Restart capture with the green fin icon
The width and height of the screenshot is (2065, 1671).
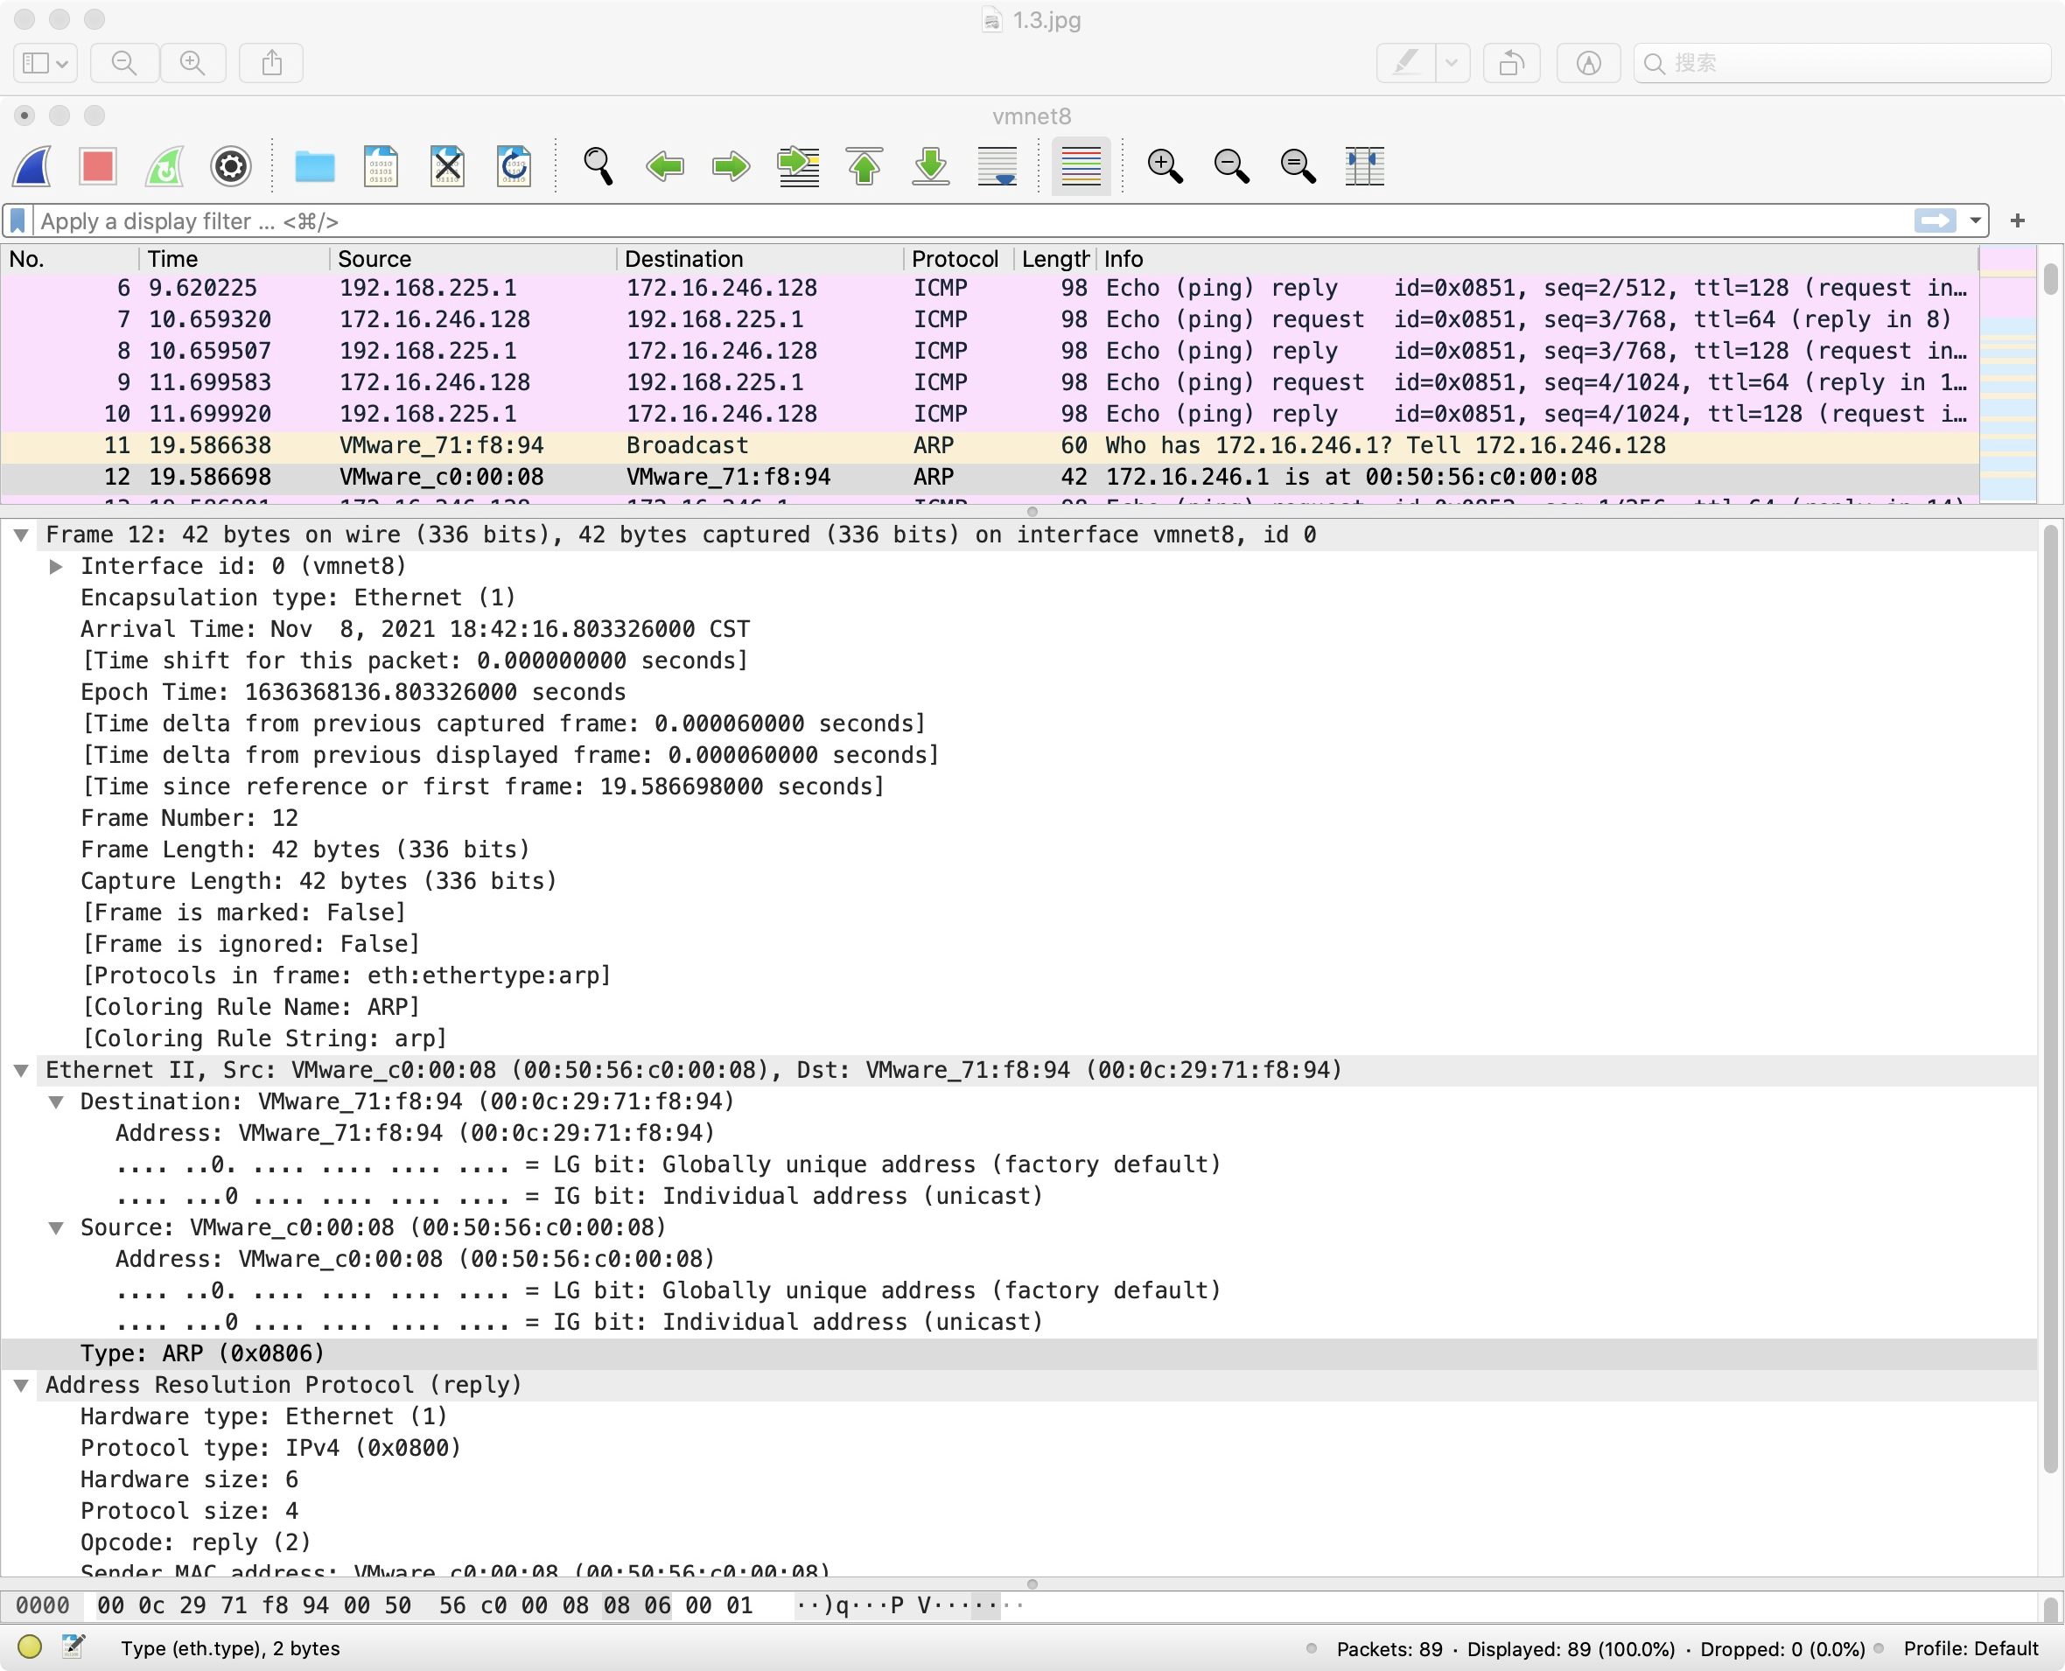point(164,165)
